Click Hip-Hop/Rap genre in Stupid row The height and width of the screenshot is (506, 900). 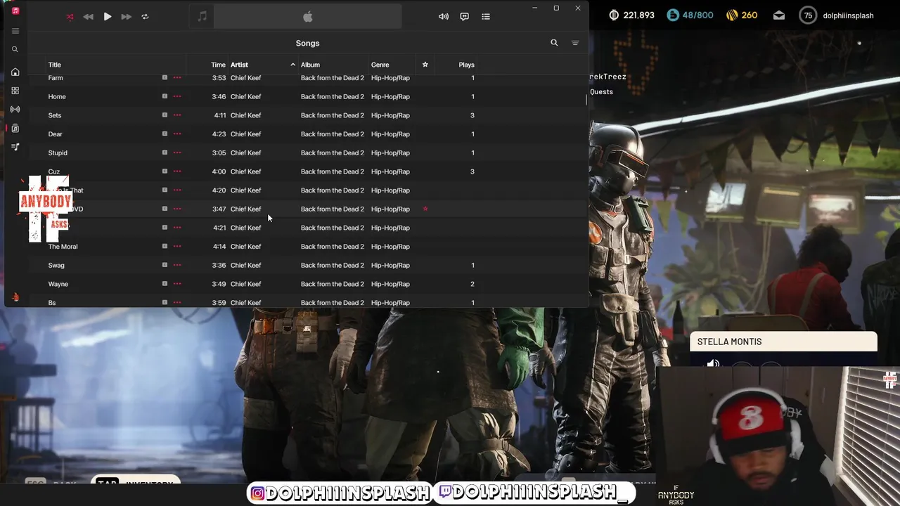(x=390, y=153)
